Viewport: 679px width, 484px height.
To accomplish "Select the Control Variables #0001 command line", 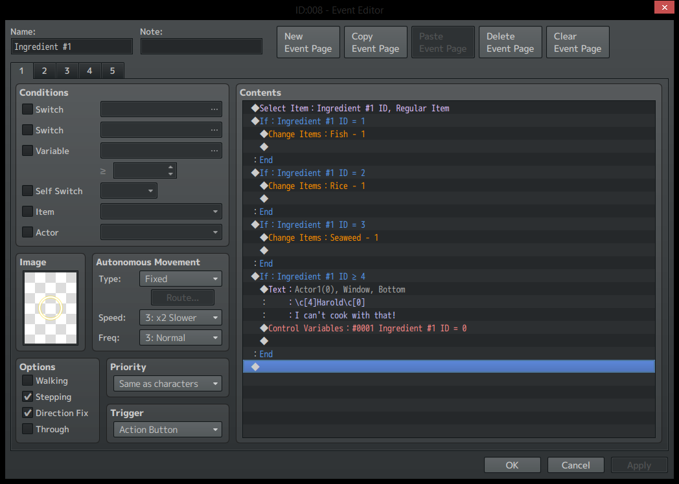I will coord(449,328).
